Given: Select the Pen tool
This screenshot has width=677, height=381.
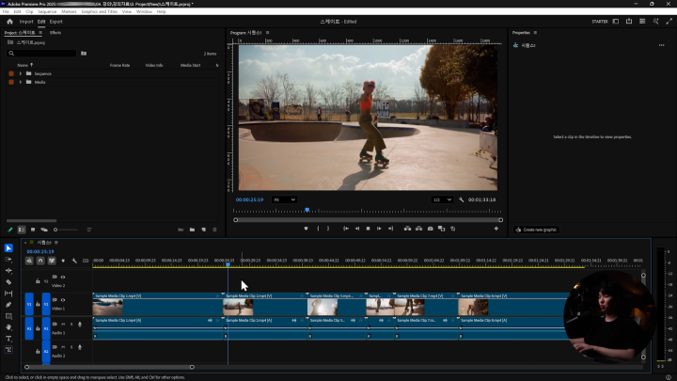Looking at the screenshot, I should pyautogui.click(x=8, y=304).
